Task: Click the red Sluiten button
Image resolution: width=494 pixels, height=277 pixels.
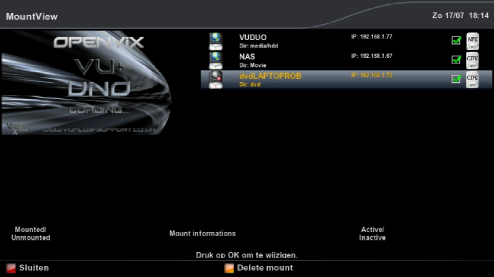Action: [x=27, y=268]
